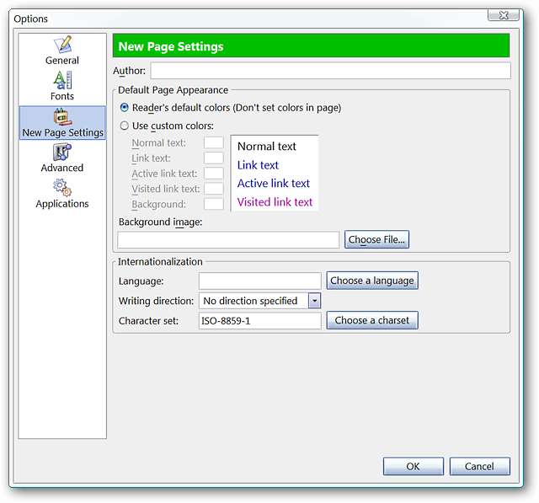Click Choose a charset button

pos(372,321)
